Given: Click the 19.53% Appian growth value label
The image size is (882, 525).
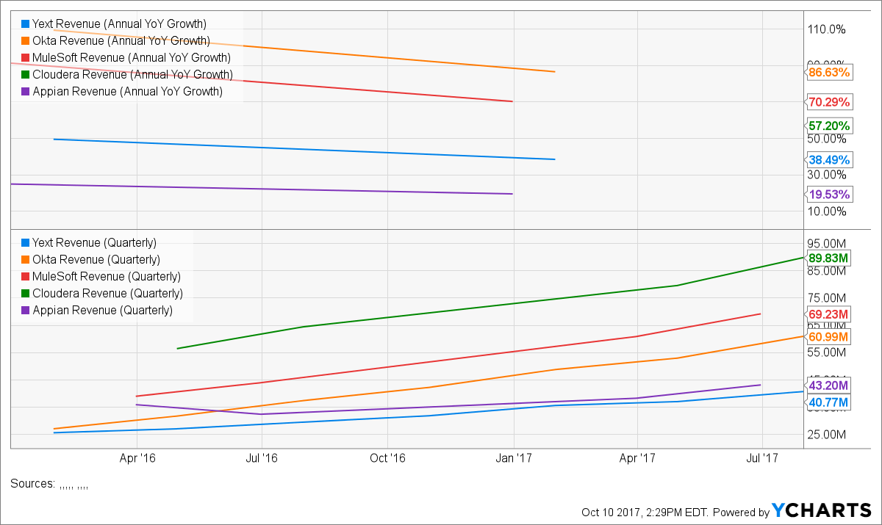Looking at the screenshot, I should point(829,195).
